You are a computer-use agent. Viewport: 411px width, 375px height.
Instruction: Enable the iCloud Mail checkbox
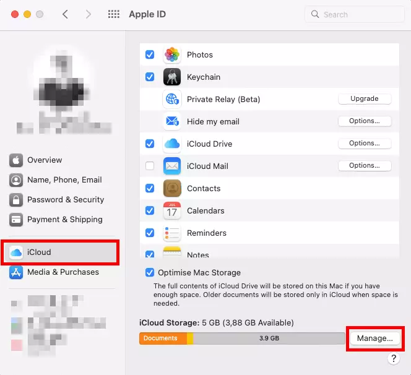150,166
